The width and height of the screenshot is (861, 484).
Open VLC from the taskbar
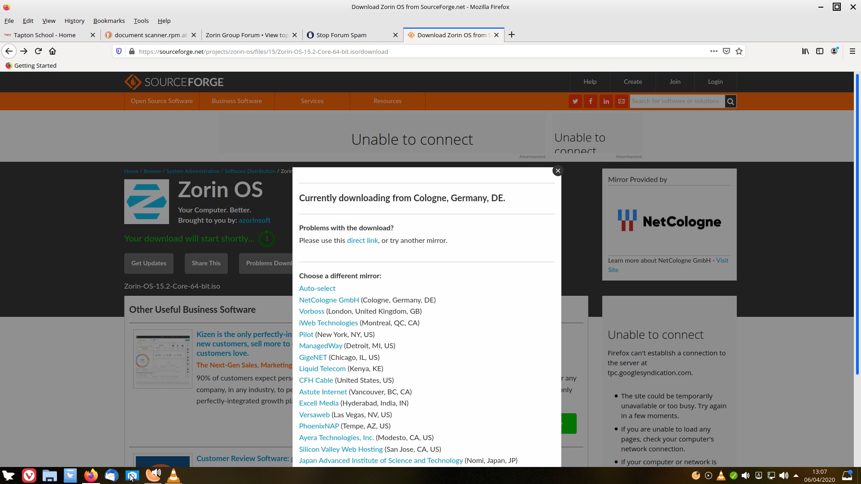pos(174,475)
